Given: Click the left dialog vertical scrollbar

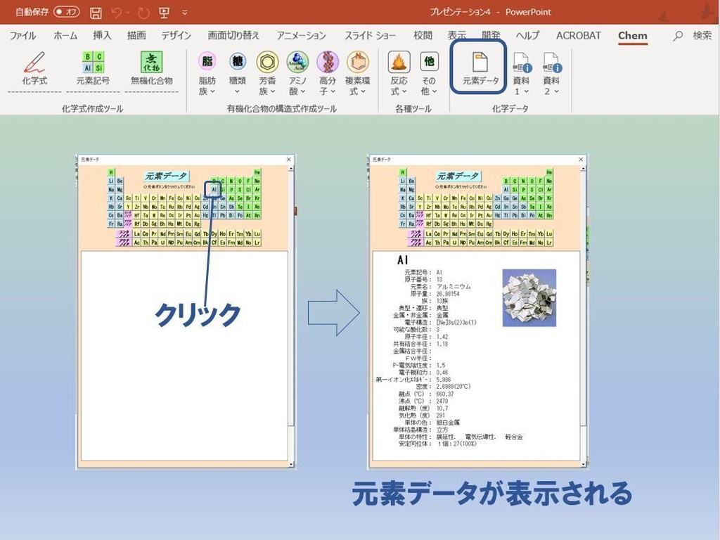Looking at the screenshot, I should (x=290, y=317).
